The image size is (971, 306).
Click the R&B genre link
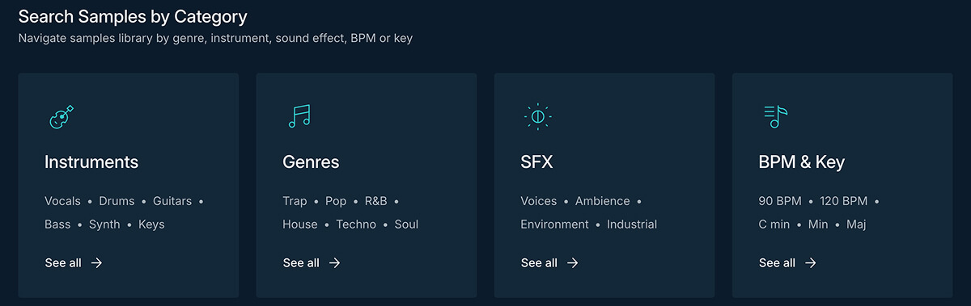coord(376,201)
